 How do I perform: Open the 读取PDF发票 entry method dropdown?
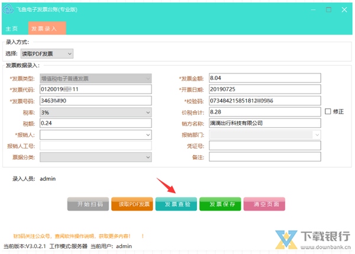point(47,54)
